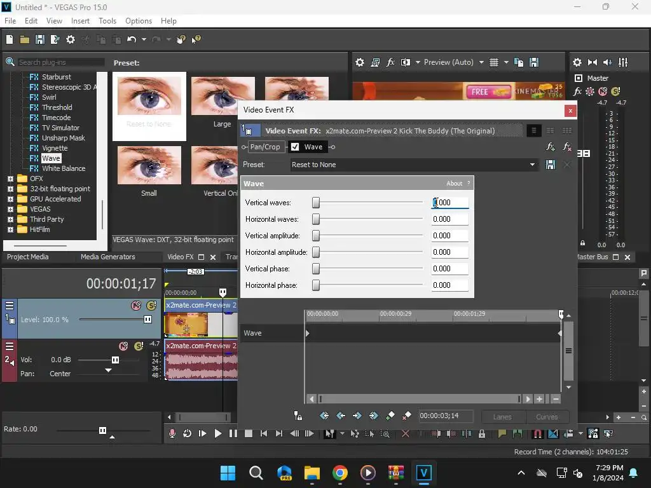Viewport: 651px width, 488px height.
Task: Adjust the Vertical waves slider
Action: pyautogui.click(x=316, y=203)
